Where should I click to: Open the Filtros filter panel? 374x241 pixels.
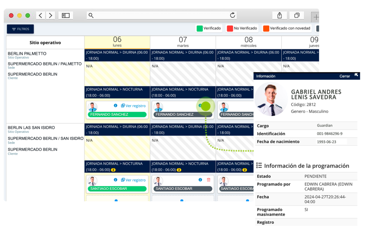point(20,29)
